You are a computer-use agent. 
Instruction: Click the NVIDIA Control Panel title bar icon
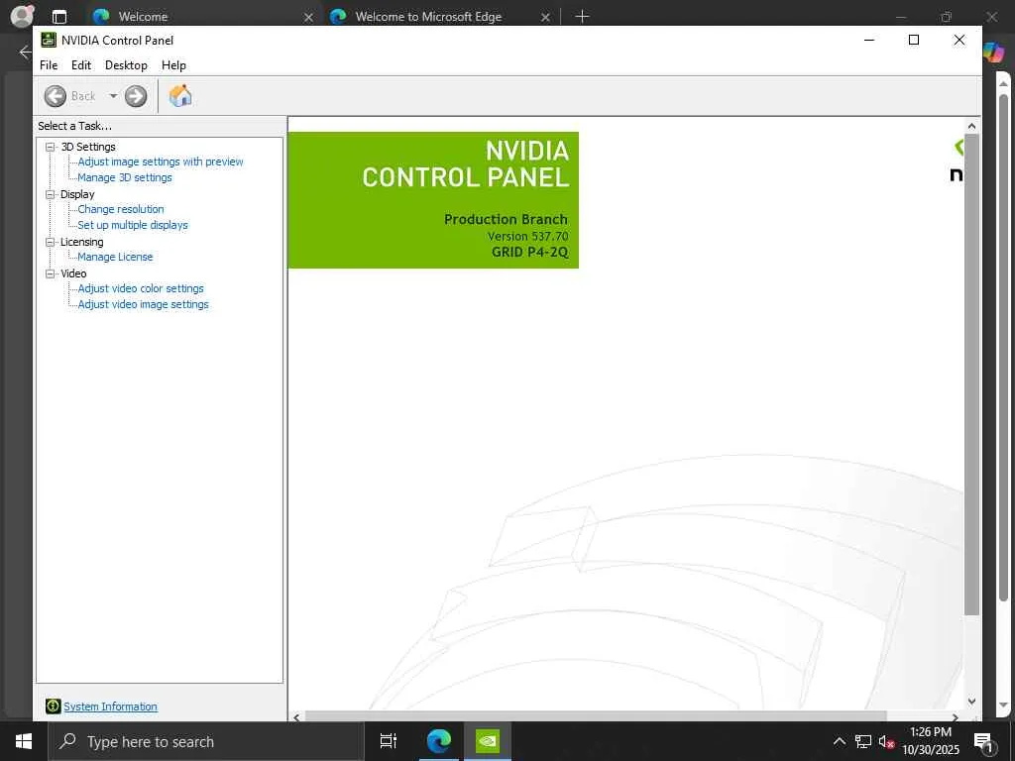click(49, 40)
